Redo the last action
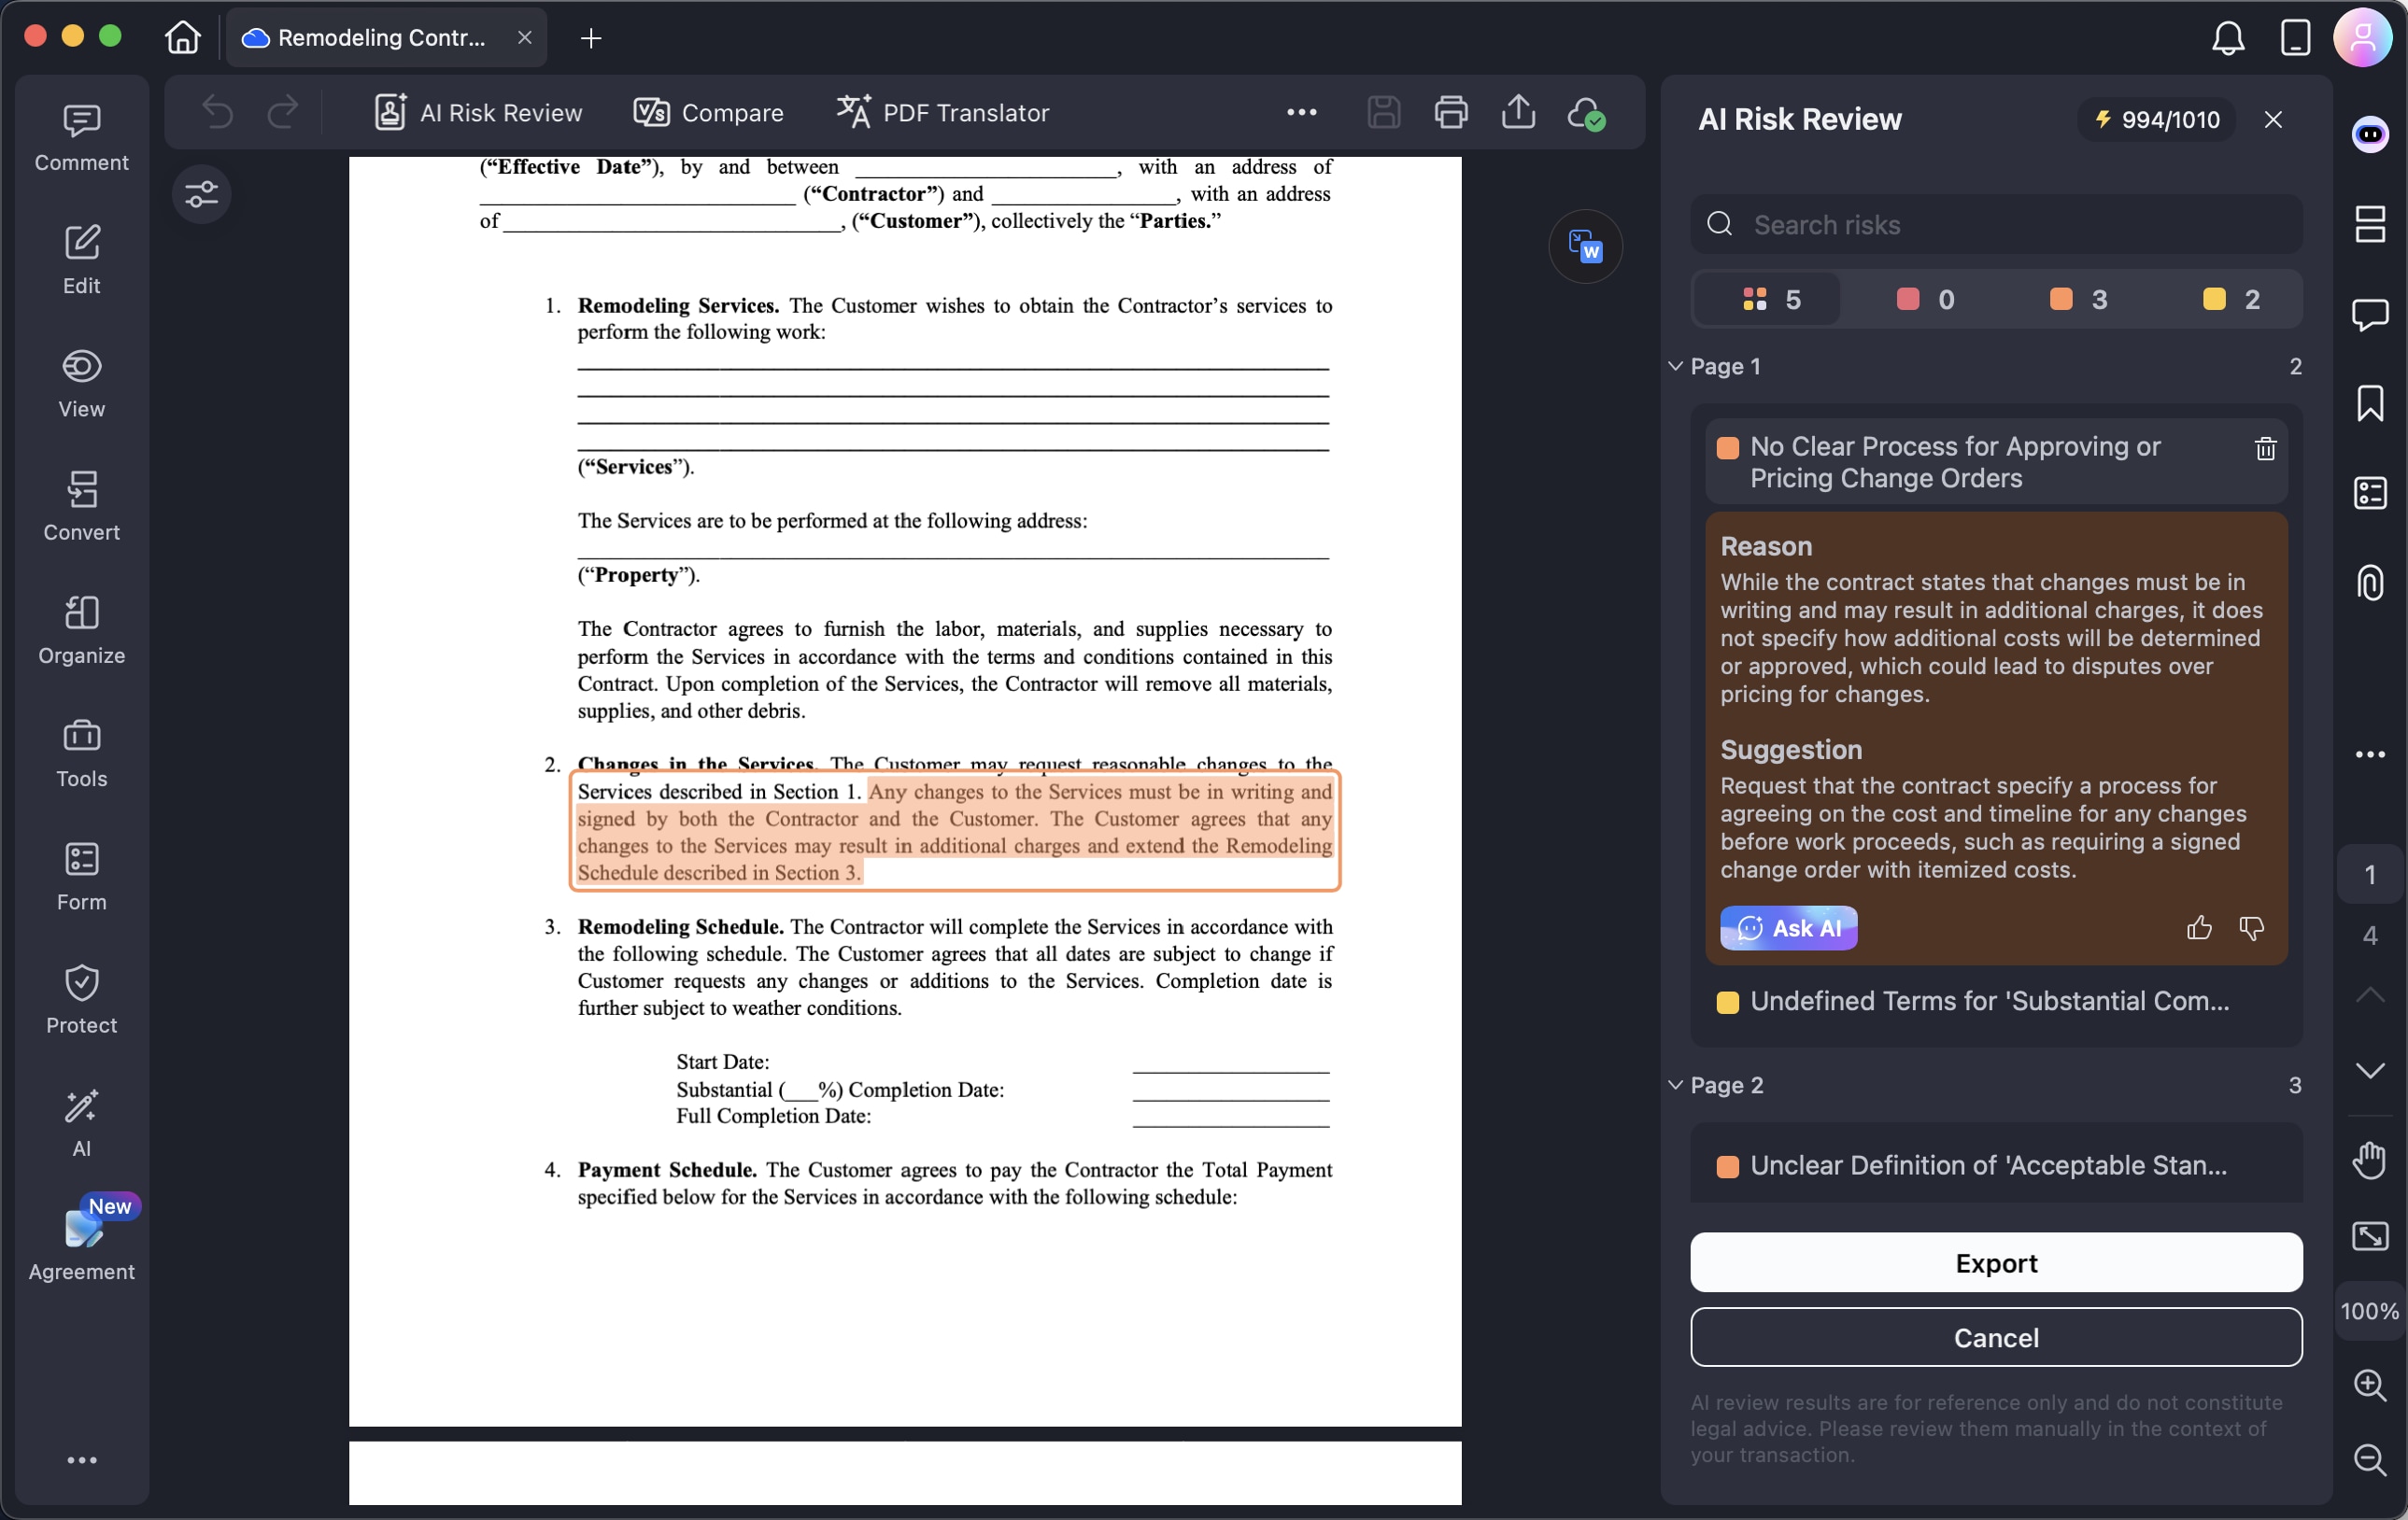The height and width of the screenshot is (1520, 2408). point(283,112)
